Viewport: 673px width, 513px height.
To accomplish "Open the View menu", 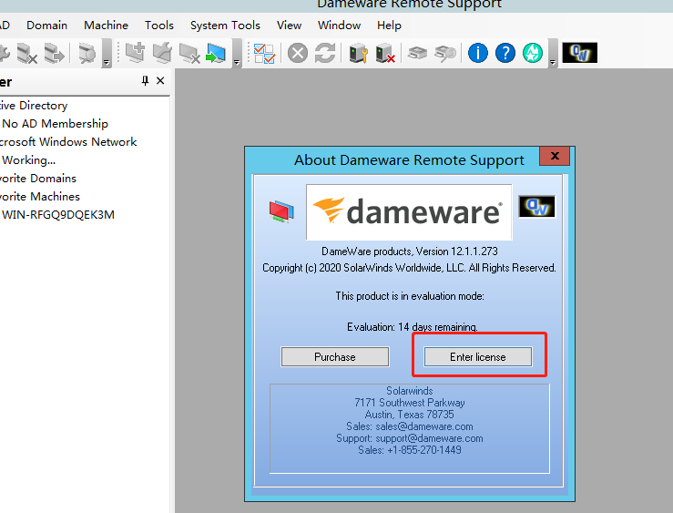I will [x=289, y=26].
